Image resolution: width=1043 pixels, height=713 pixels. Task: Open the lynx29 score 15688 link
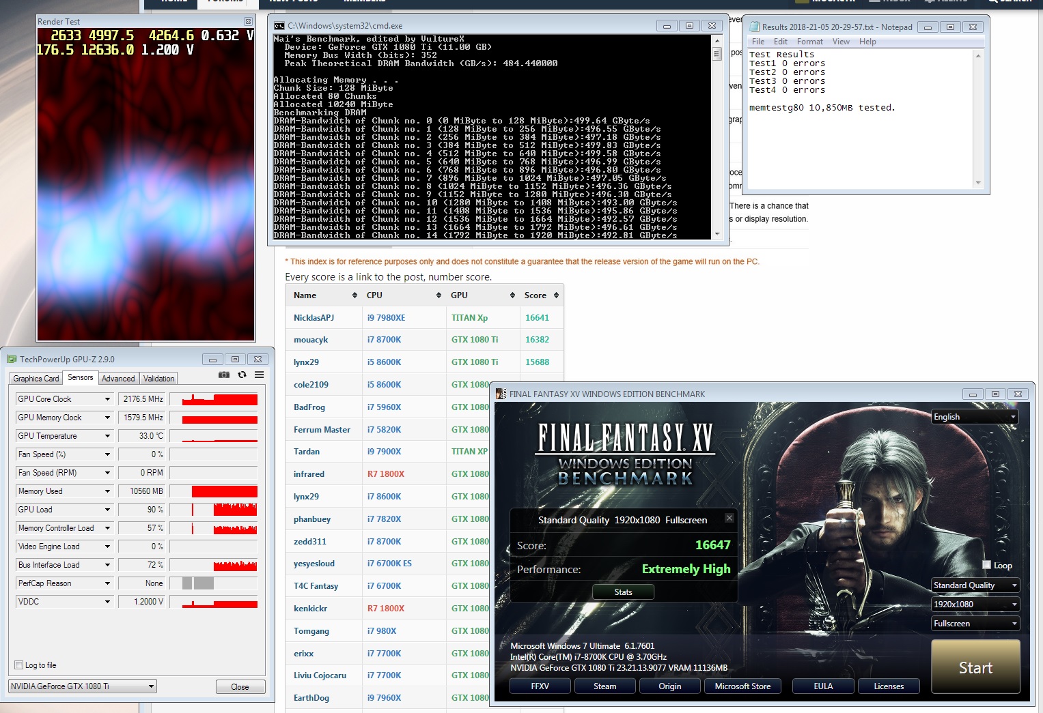click(x=537, y=362)
